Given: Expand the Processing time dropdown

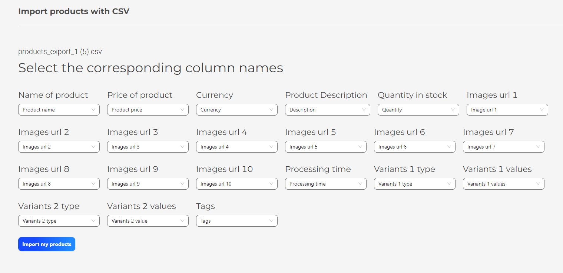Looking at the screenshot, I should click(325, 184).
